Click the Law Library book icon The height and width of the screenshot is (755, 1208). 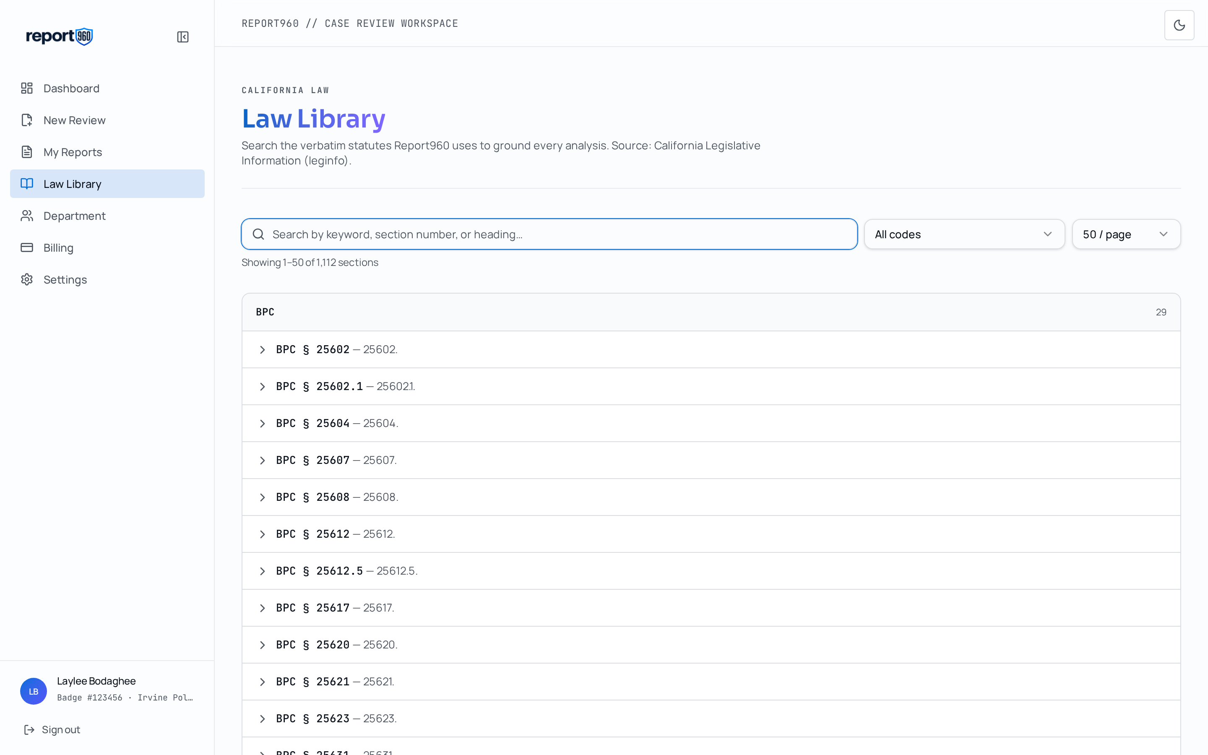click(27, 184)
